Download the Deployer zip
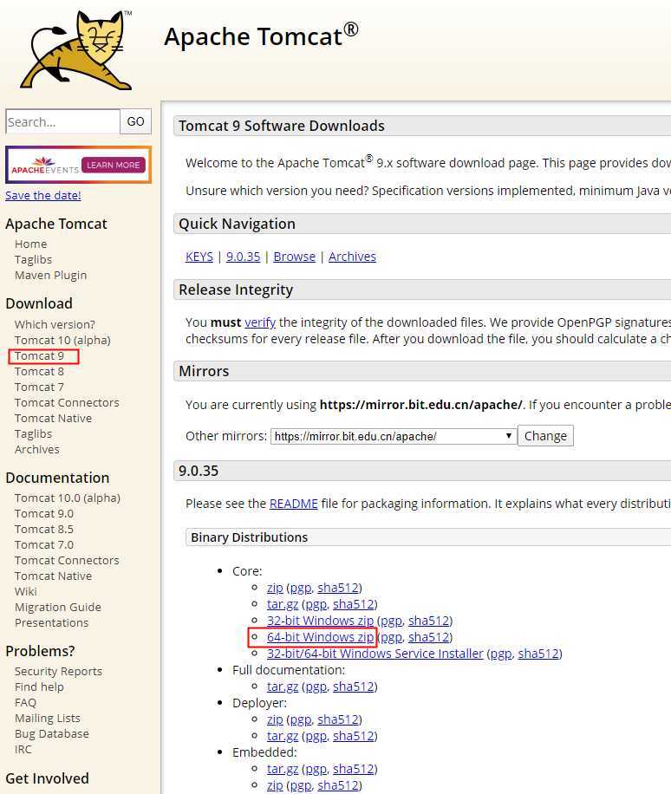 pos(275,719)
